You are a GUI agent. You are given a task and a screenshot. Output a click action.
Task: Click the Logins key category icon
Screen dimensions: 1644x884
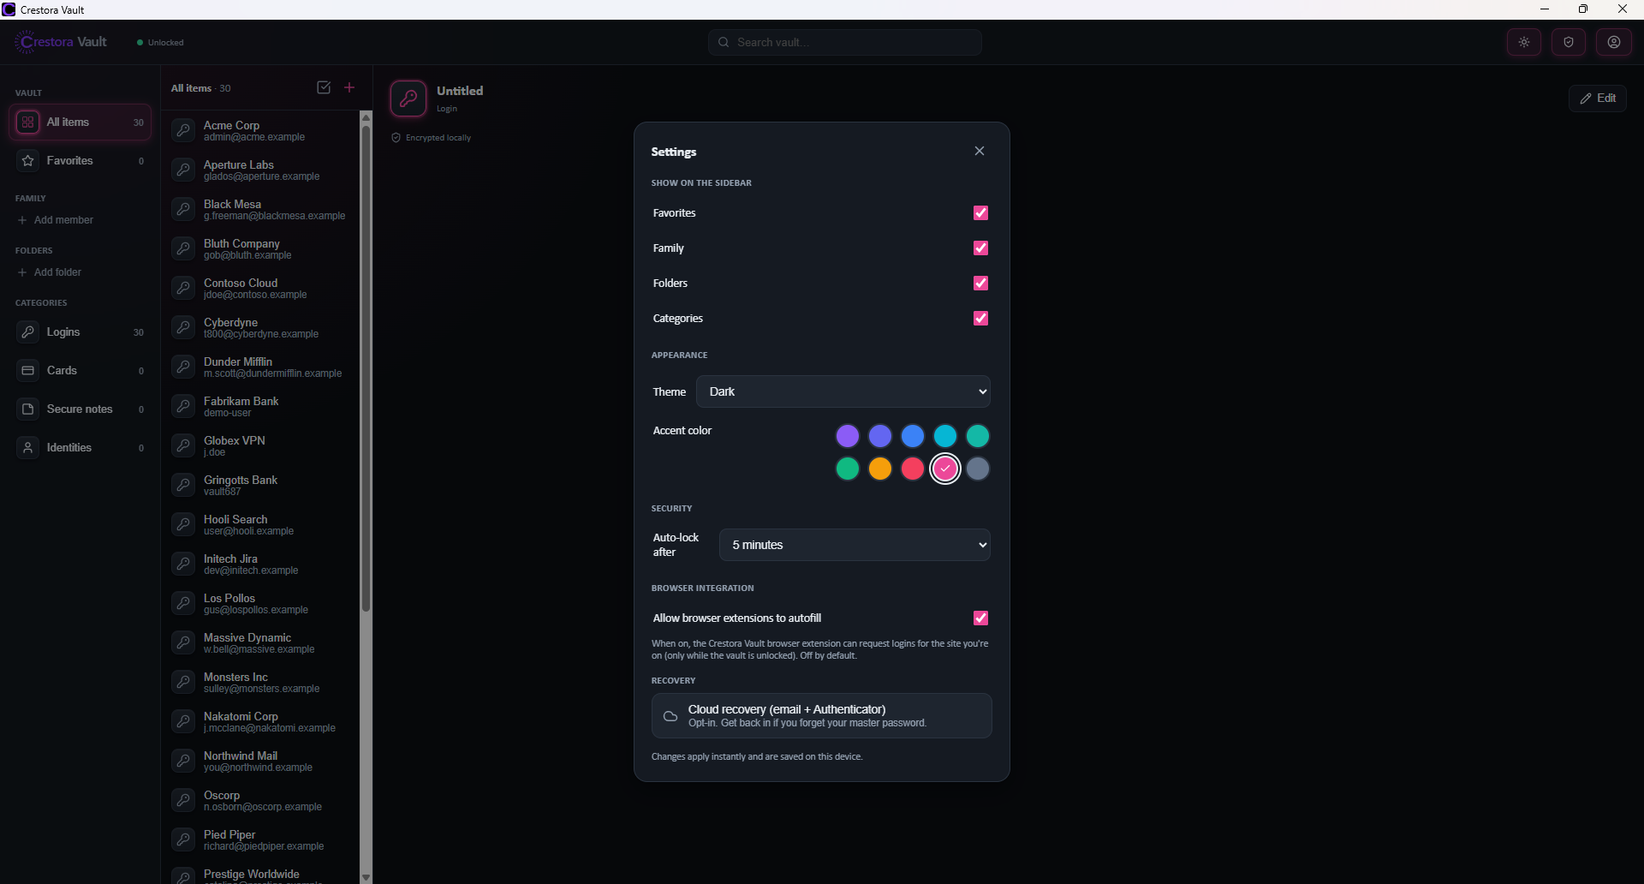28,332
